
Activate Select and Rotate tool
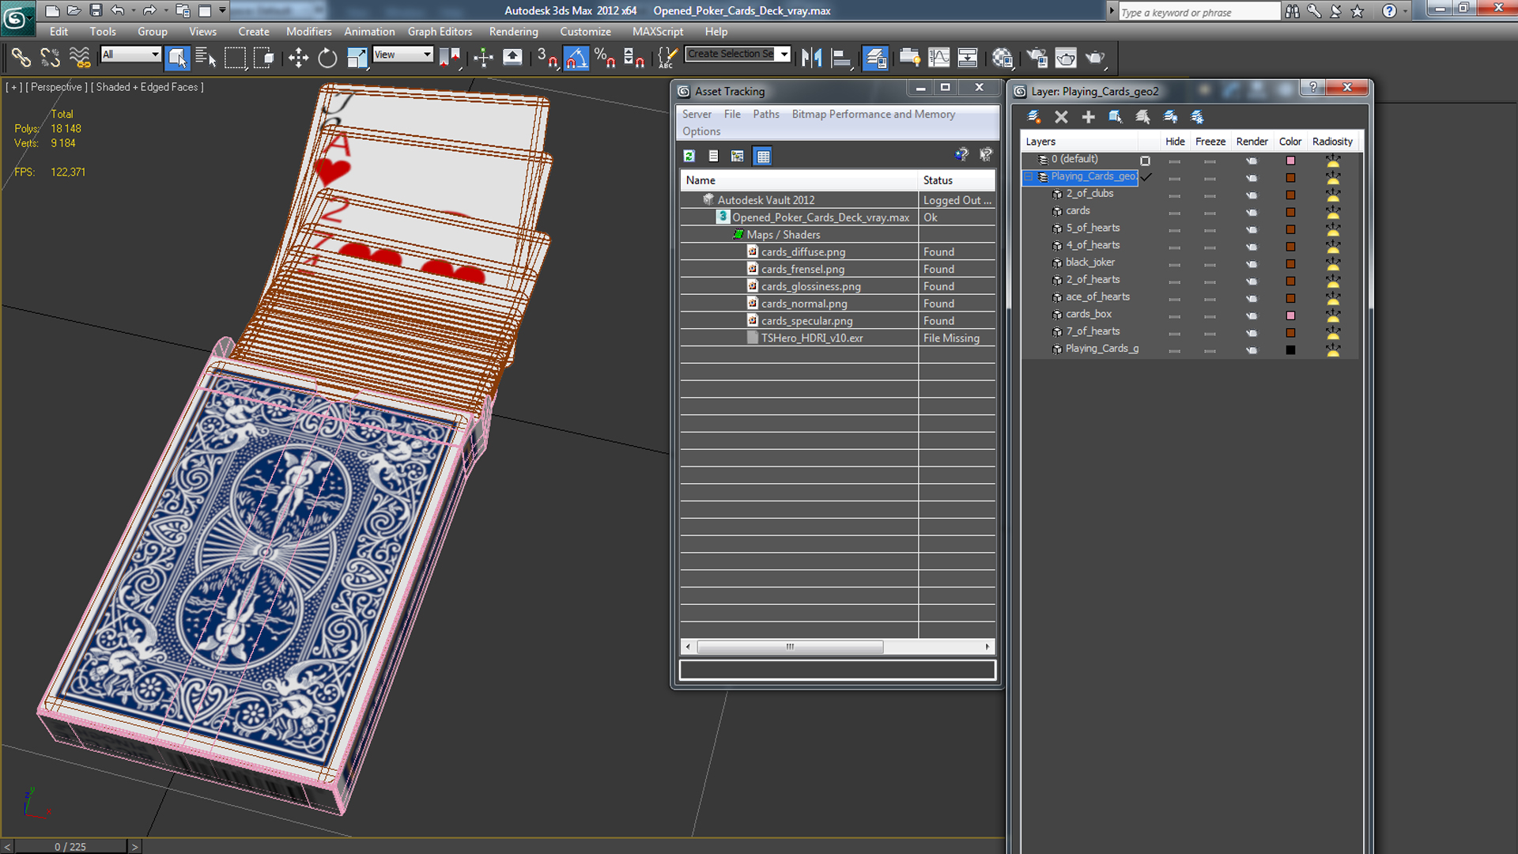pyautogui.click(x=327, y=58)
